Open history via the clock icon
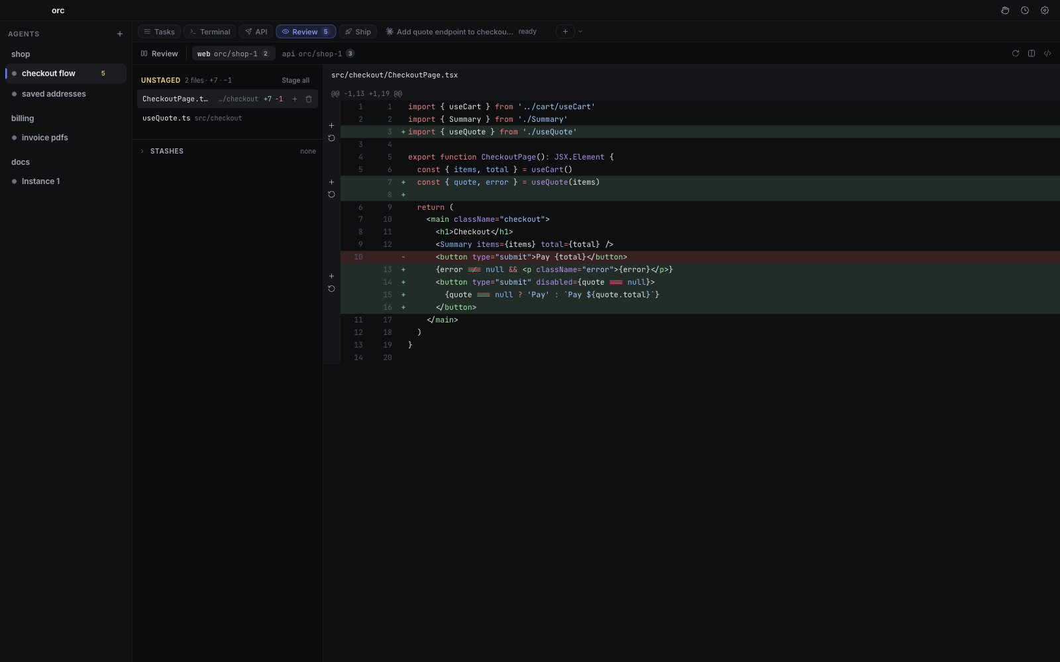The image size is (1060, 662). point(1025,11)
